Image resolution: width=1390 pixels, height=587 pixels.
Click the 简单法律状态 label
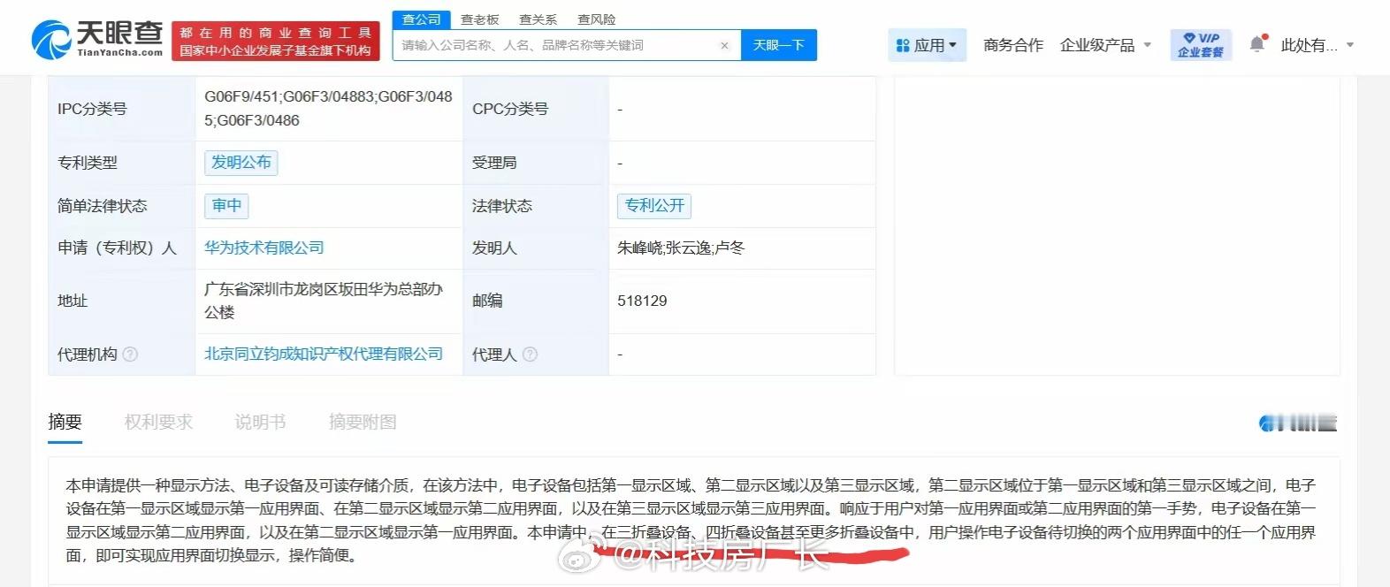102,206
